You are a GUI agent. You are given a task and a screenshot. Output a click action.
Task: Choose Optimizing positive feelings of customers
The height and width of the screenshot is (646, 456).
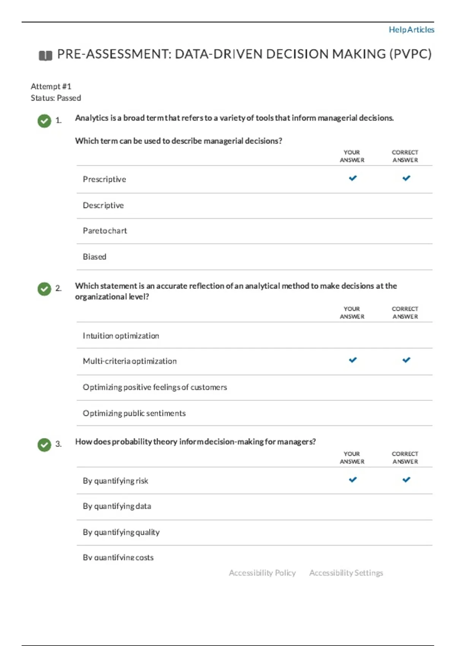tap(155, 387)
